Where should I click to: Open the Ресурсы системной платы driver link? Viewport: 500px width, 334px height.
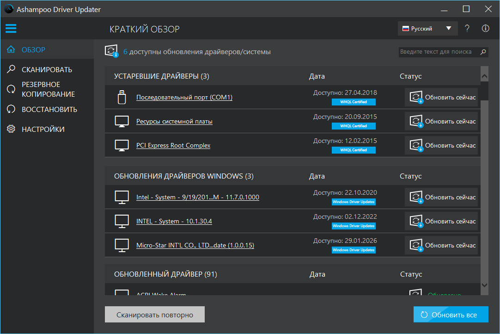tap(174, 122)
